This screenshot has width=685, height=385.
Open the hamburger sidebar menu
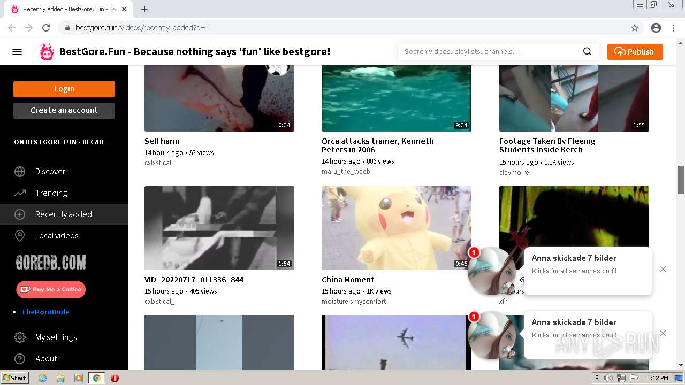tap(17, 52)
